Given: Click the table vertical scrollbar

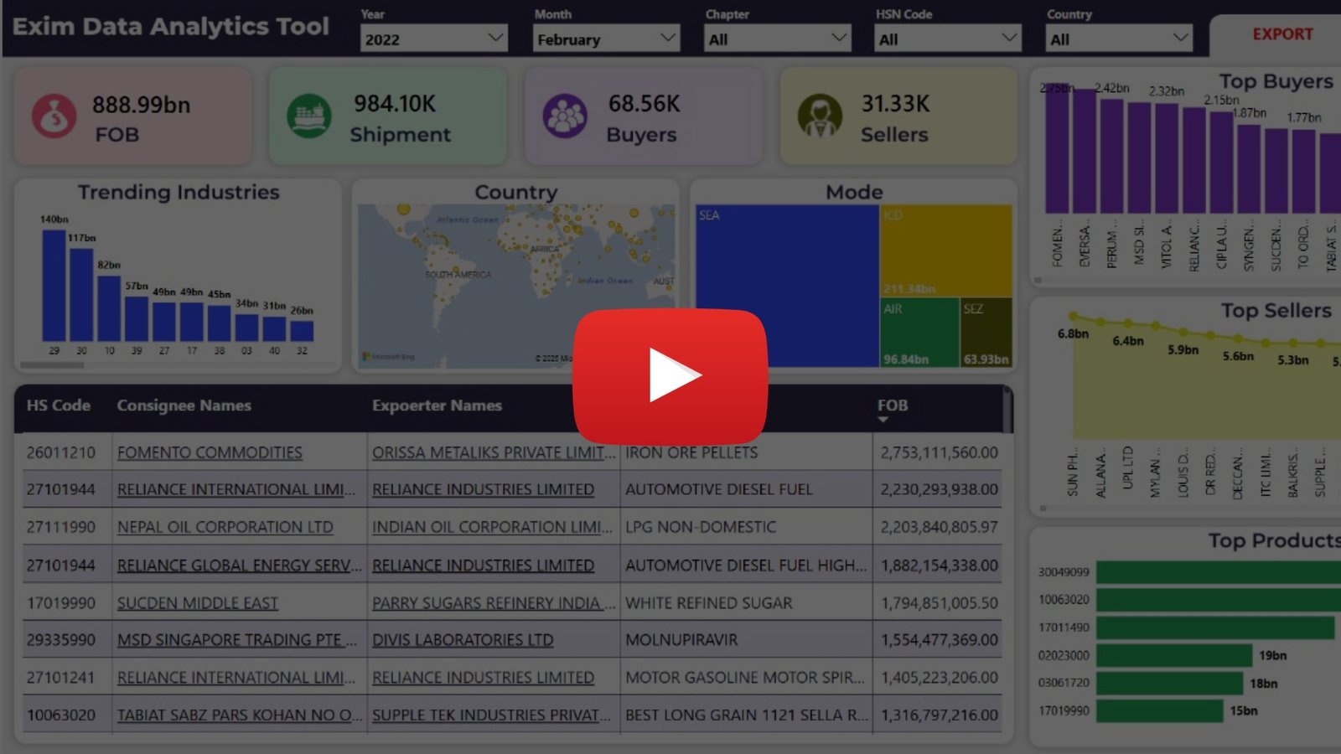Looking at the screenshot, I should pos(1008,411).
